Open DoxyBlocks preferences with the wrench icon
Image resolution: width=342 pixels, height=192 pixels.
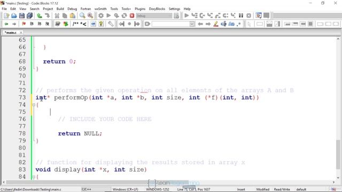111,24
